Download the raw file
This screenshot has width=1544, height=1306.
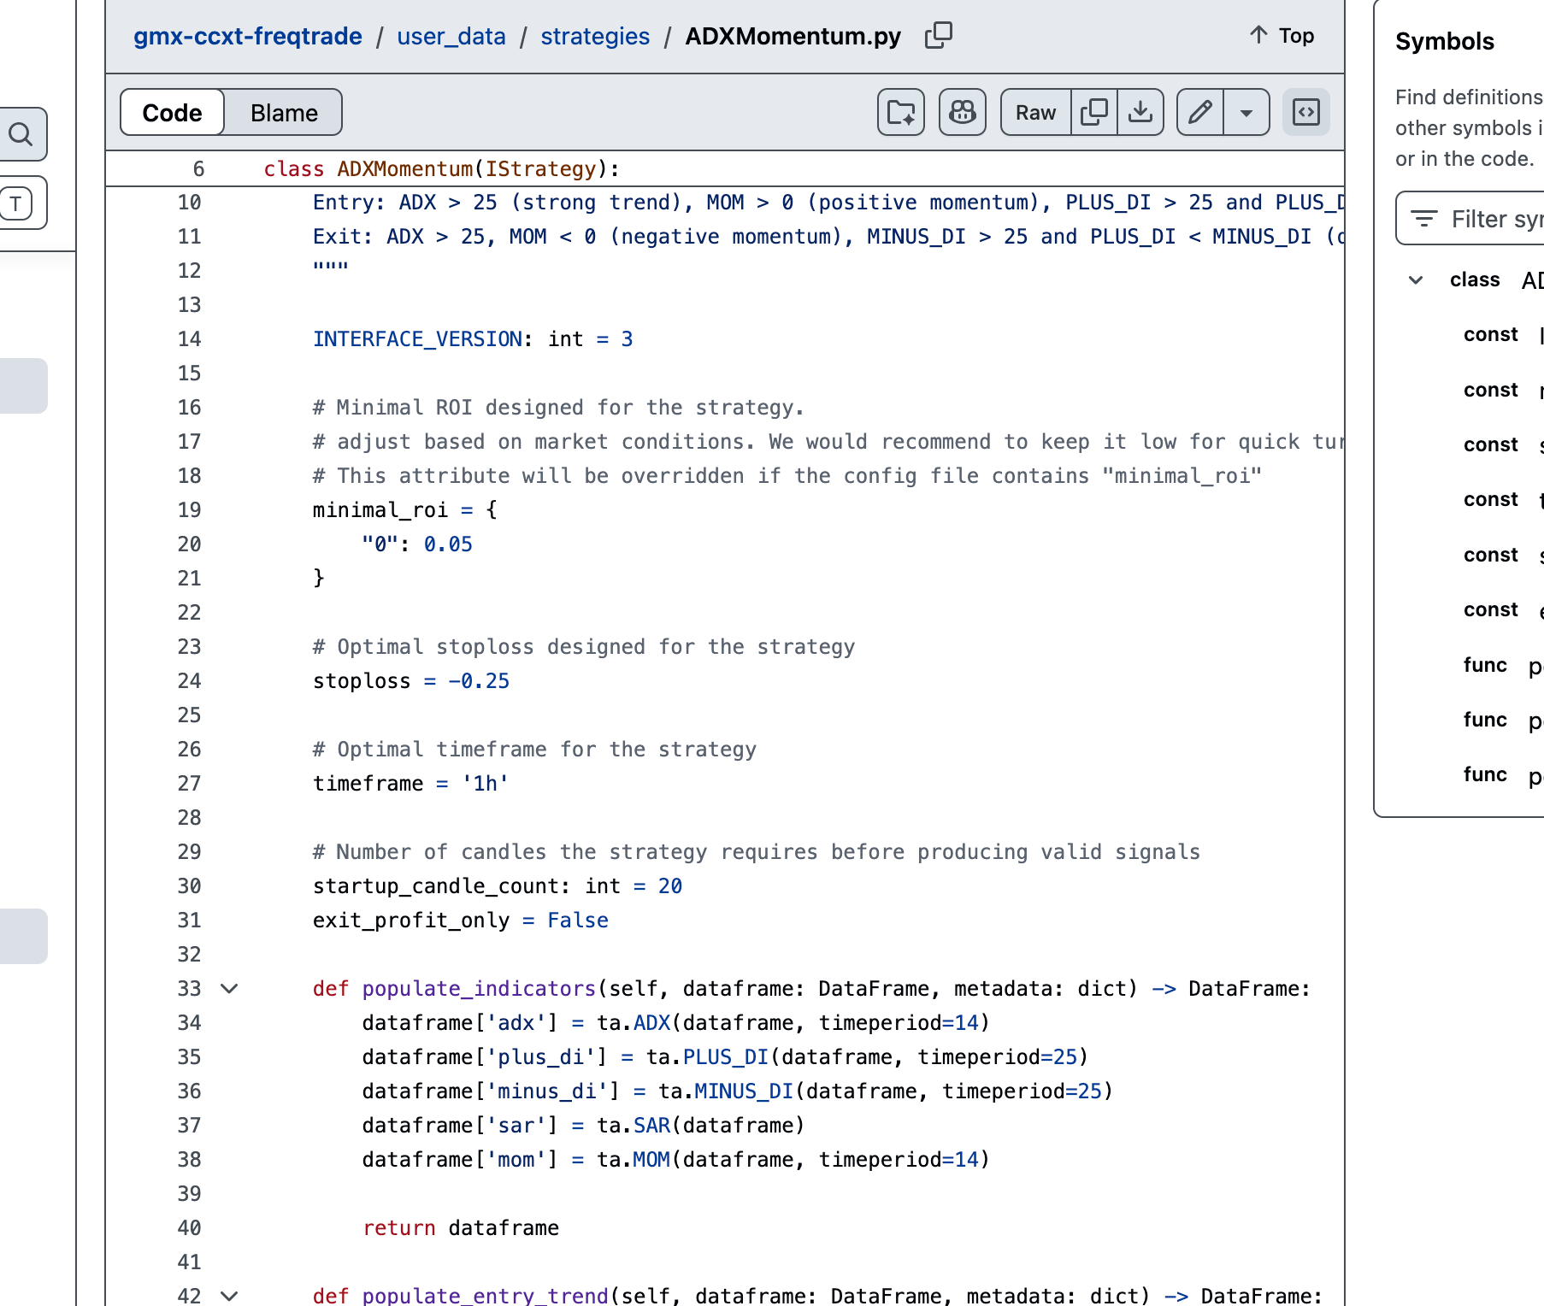tap(1140, 112)
